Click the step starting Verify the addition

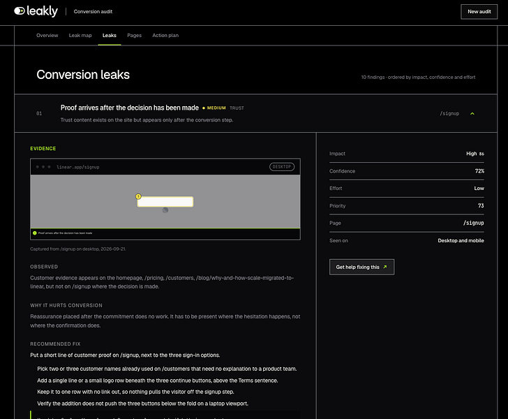tap(142, 404)
